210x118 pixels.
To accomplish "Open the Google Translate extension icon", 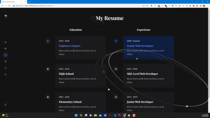I will click(152, 6).
